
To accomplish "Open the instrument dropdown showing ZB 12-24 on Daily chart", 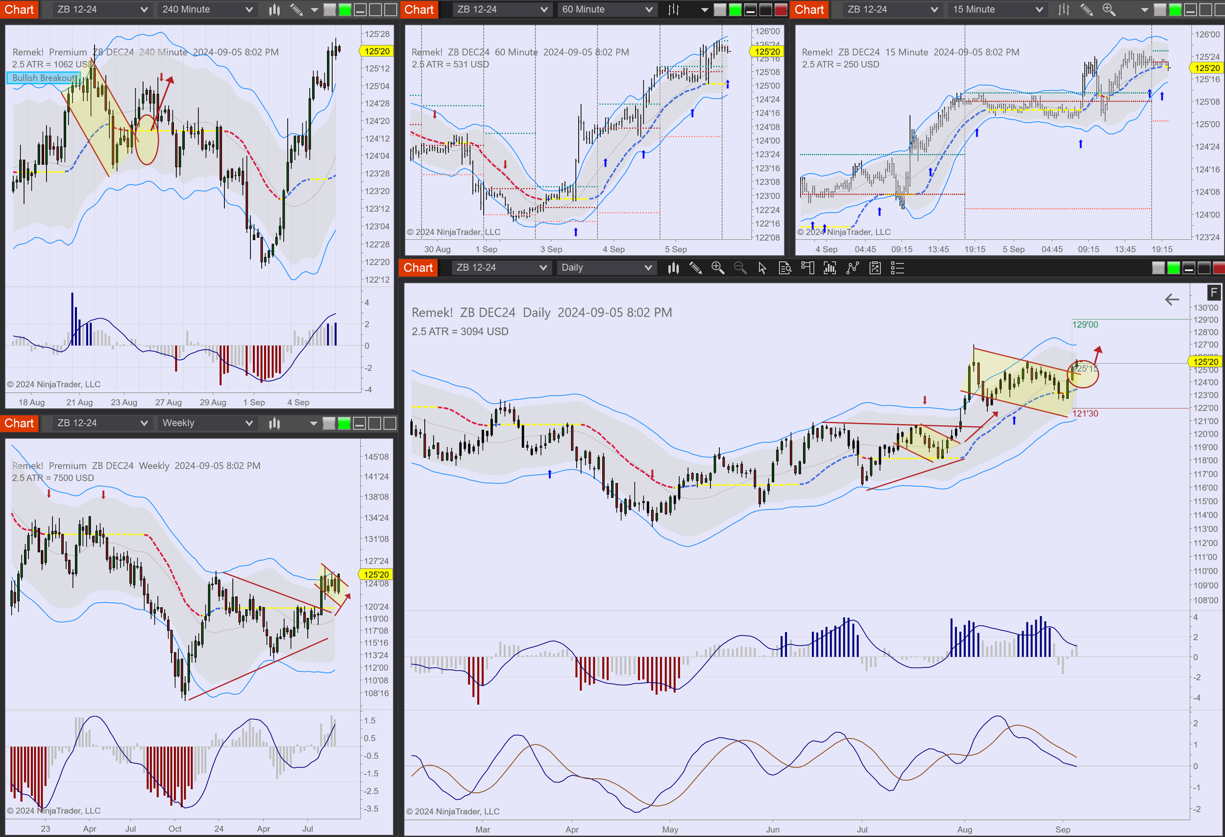I will coord(501,268).
